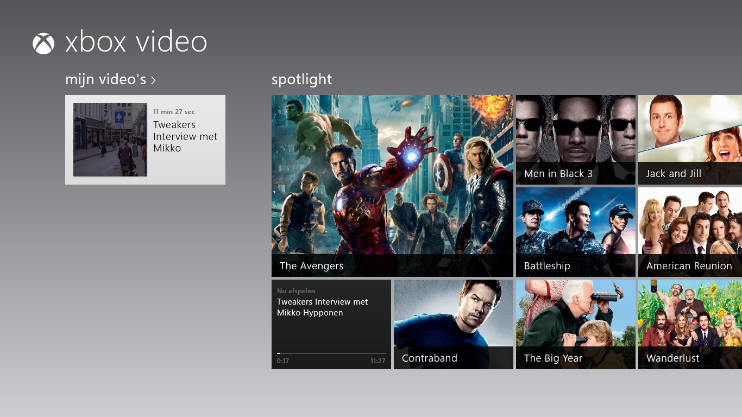
Task: Open The Avengers spotlight tile
Action: pyautogui.click(x=392, y=186)
